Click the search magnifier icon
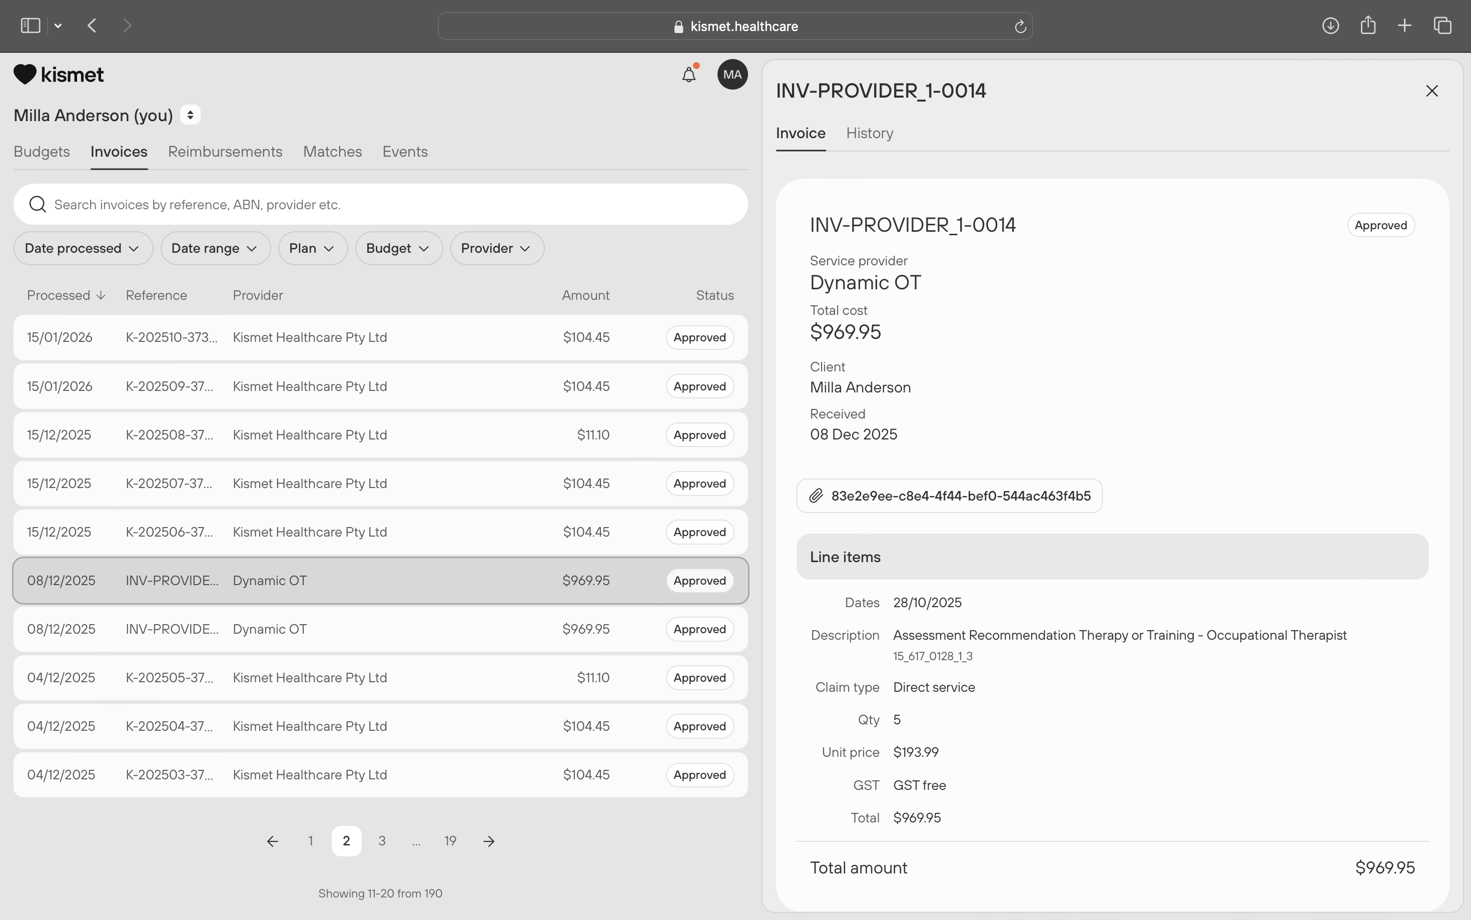The width and height of the screenshot is (1471, 920). pyautogui.click(x=38, y=204)
